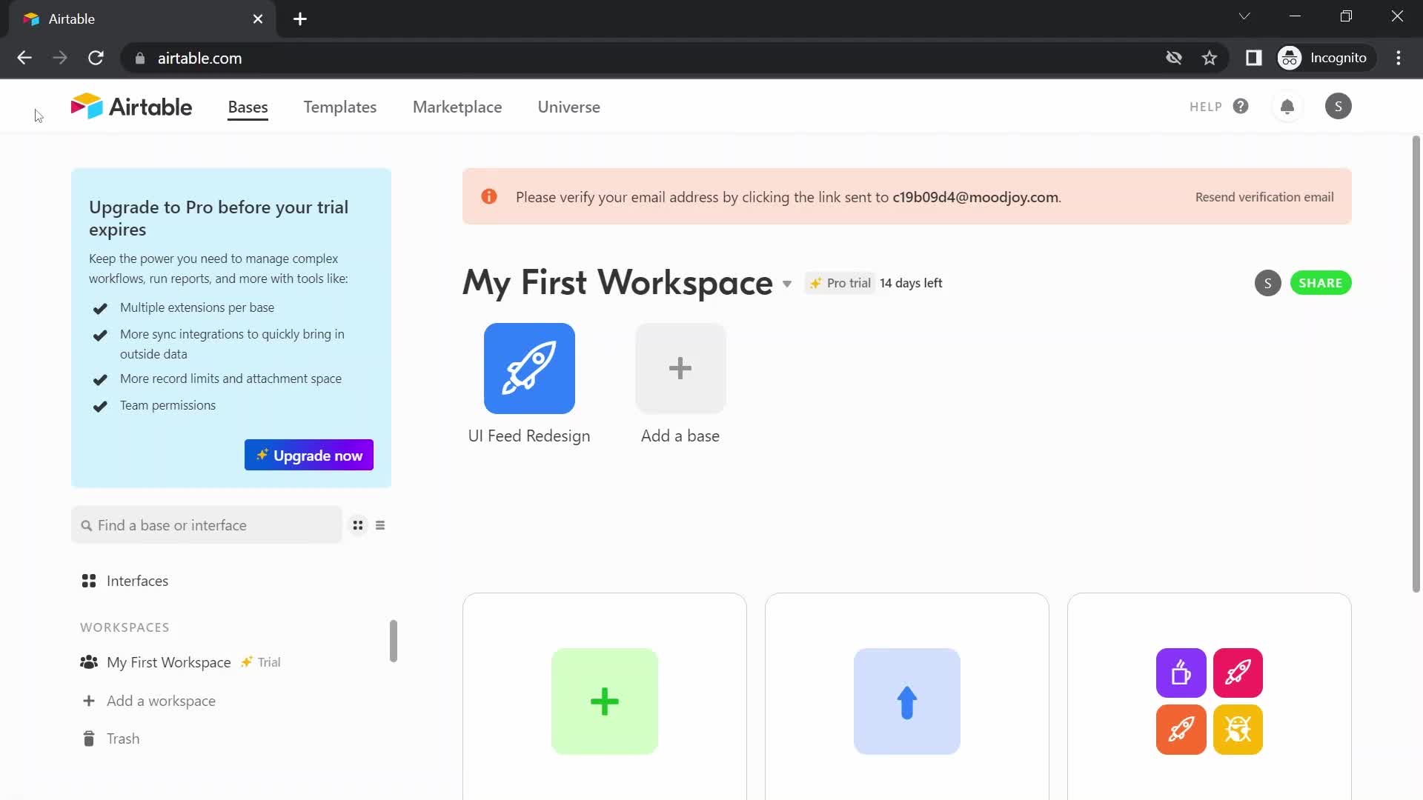Open the UI Feed Redesign base
The height and width of the screenshot is (800, 1423).
pyautogui.click(x=529, y=368)
